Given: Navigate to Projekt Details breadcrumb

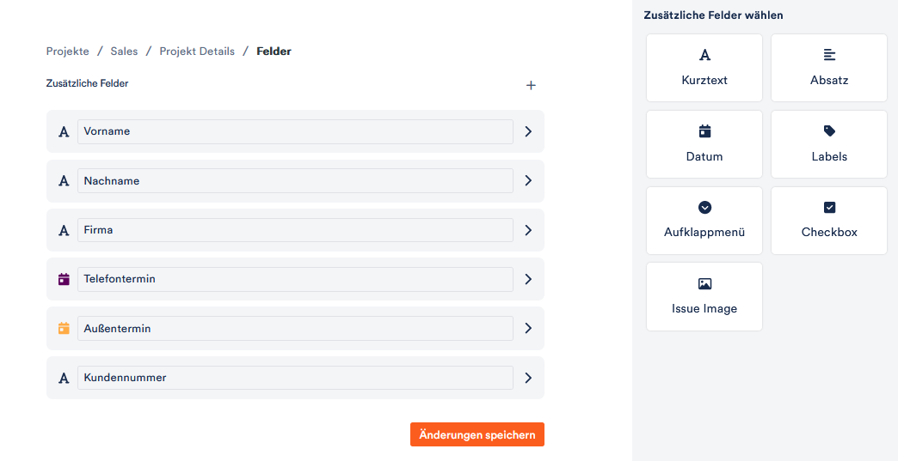Looking at the screenshot, I should pyautogui.click(x=197, y=52).
